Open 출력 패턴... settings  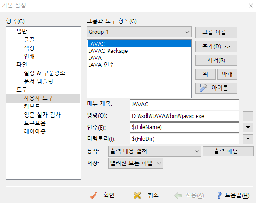[228, 151]
